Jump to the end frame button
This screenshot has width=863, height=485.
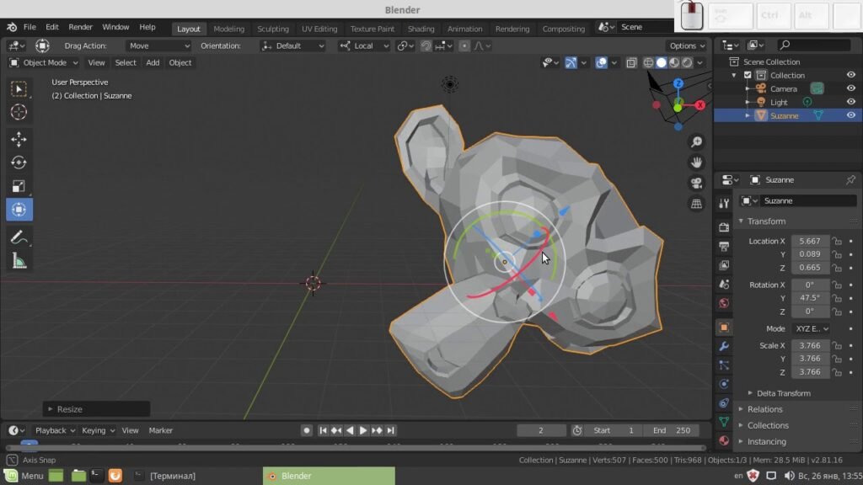(390, 430)
